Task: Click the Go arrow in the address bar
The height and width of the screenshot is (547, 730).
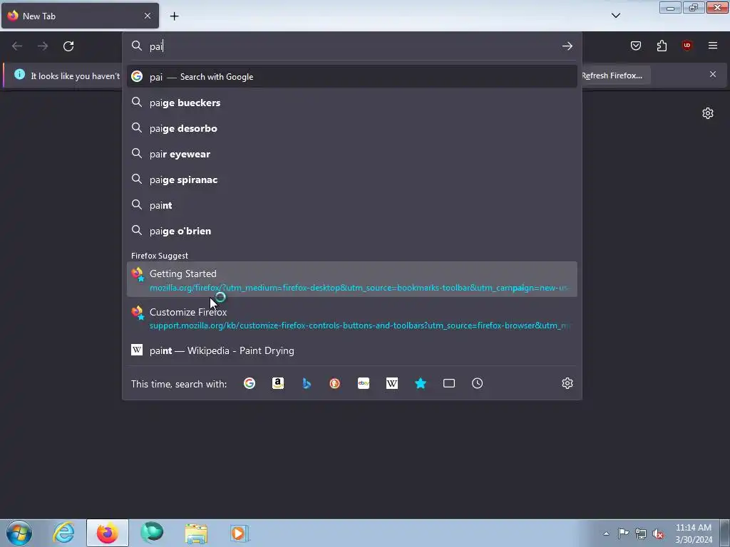Action: [567, 46]
